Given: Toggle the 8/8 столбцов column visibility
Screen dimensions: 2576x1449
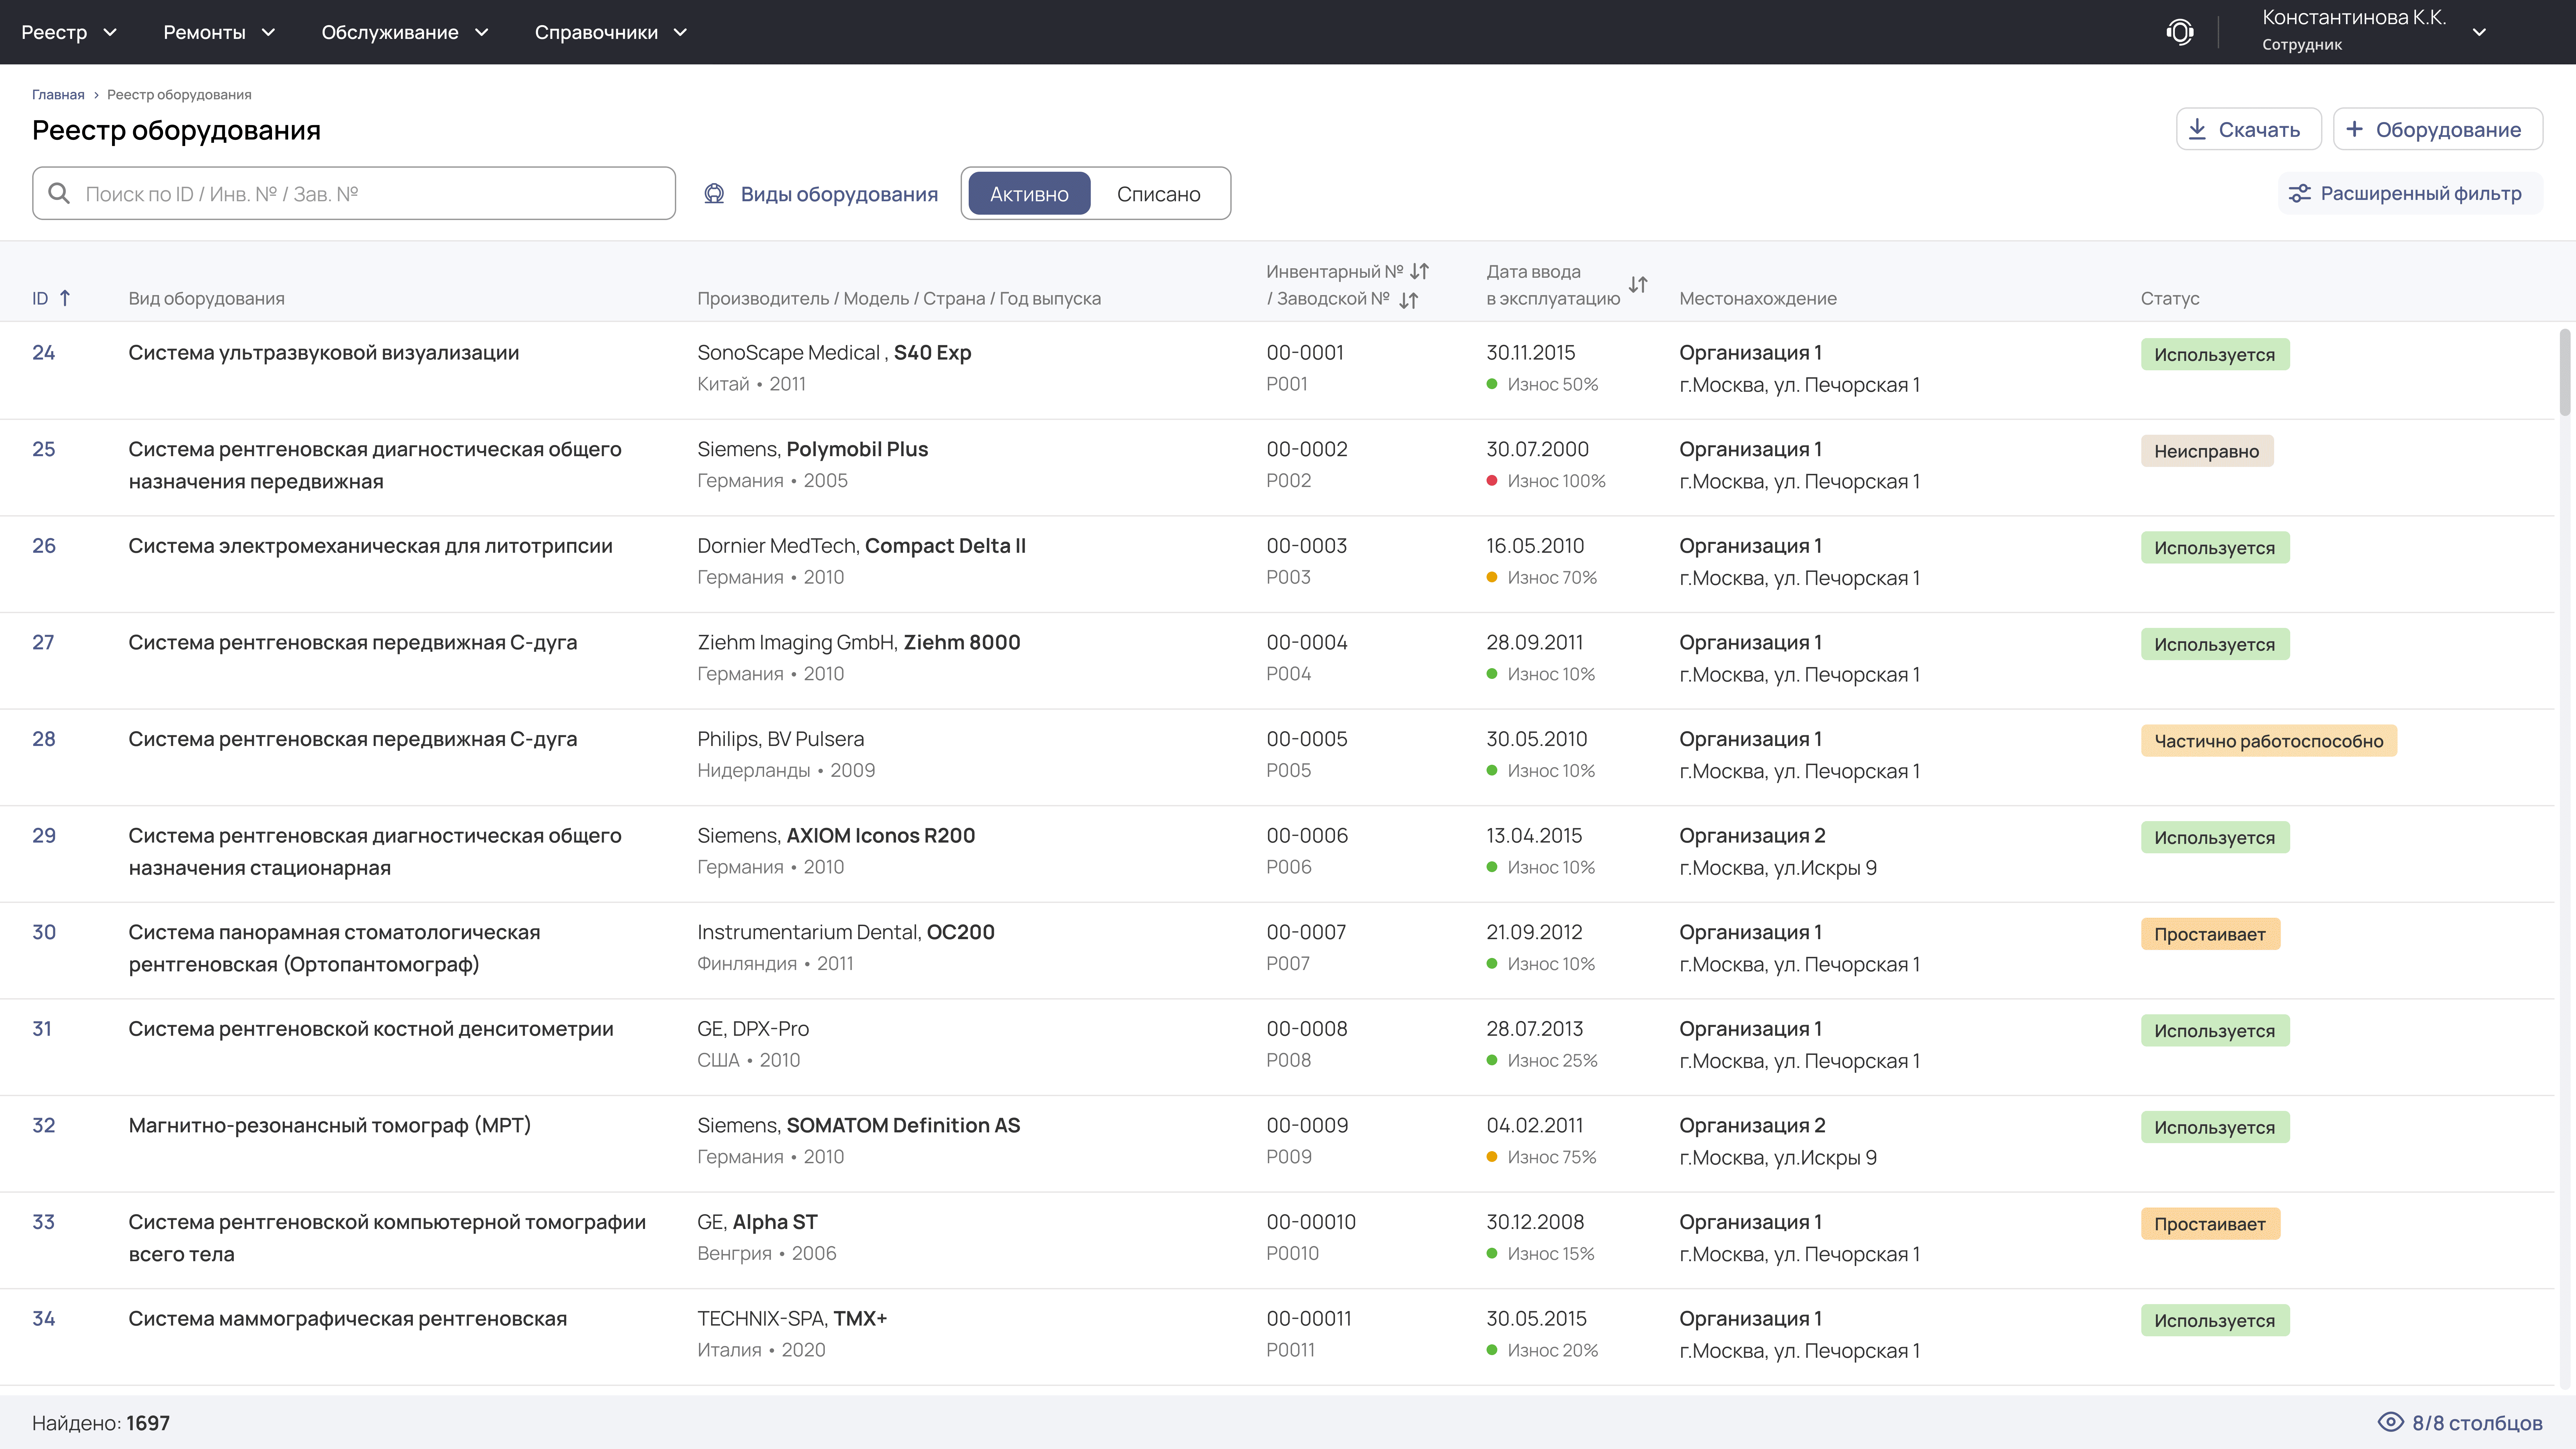Looking at the screenshot, I should pyautogui.click(x=2460, y=1422).
